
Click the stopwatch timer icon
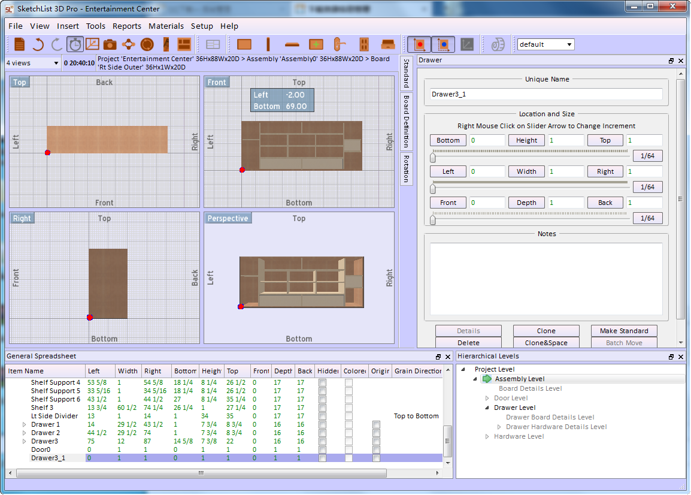click(75, 44)
